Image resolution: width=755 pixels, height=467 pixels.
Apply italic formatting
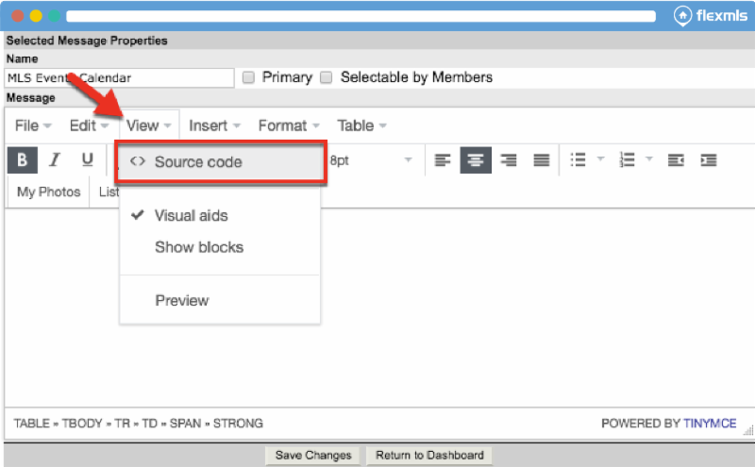point(55,160)
